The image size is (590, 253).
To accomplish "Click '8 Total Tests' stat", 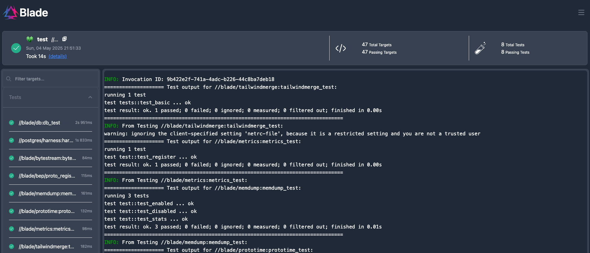I will [x=513, y=45].
